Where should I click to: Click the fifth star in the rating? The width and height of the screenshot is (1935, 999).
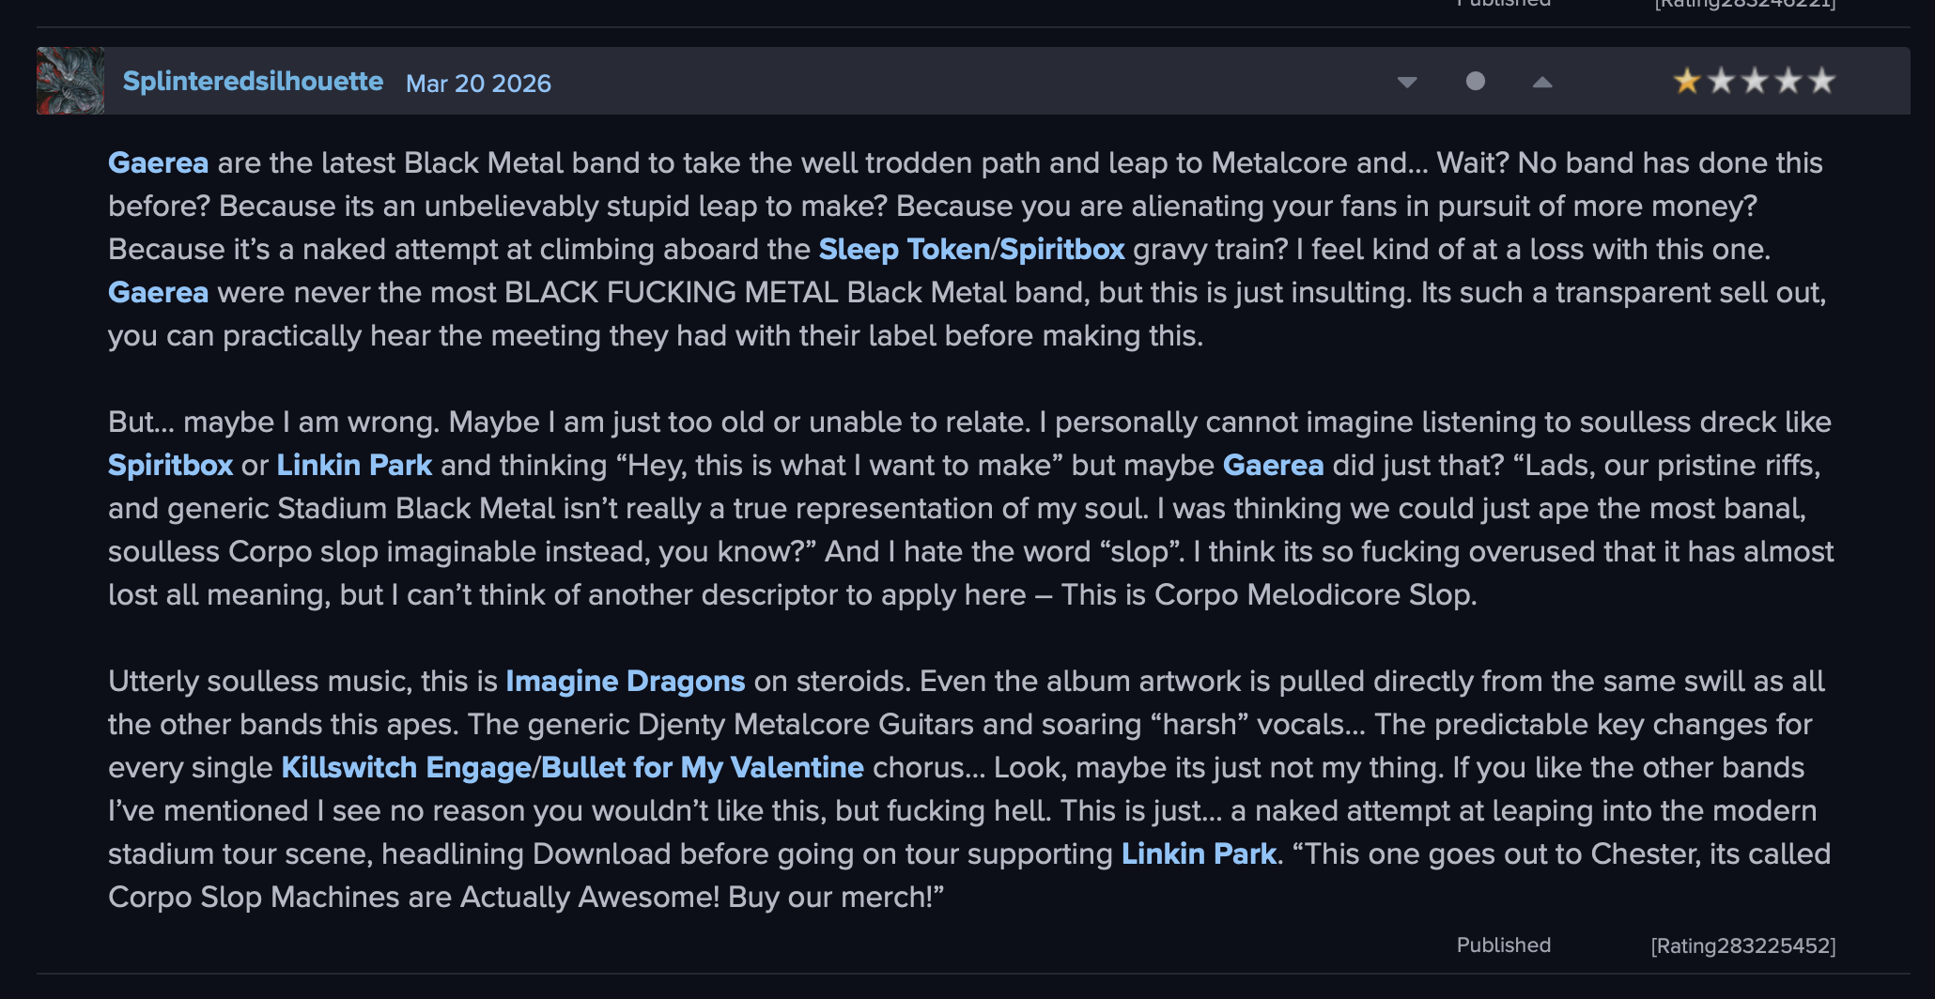[x=1822, y=82]
